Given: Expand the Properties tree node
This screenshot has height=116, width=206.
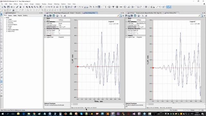Looking at the screenshot, I should [x=7, y=23].
